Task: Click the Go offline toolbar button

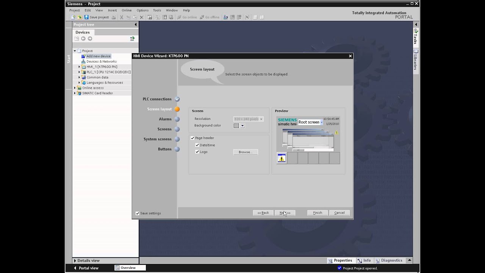Action: point(210,17)
